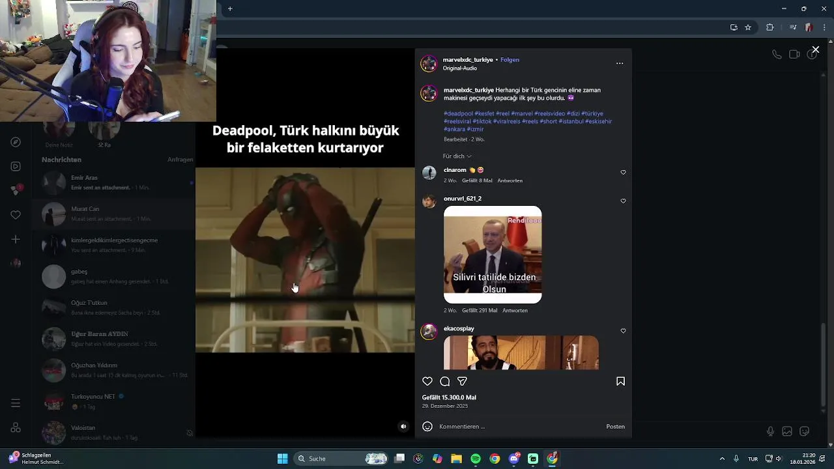
Task: Open Explore compass icon in sidebar
Action: pyautogui.click(x=16, y=142)
